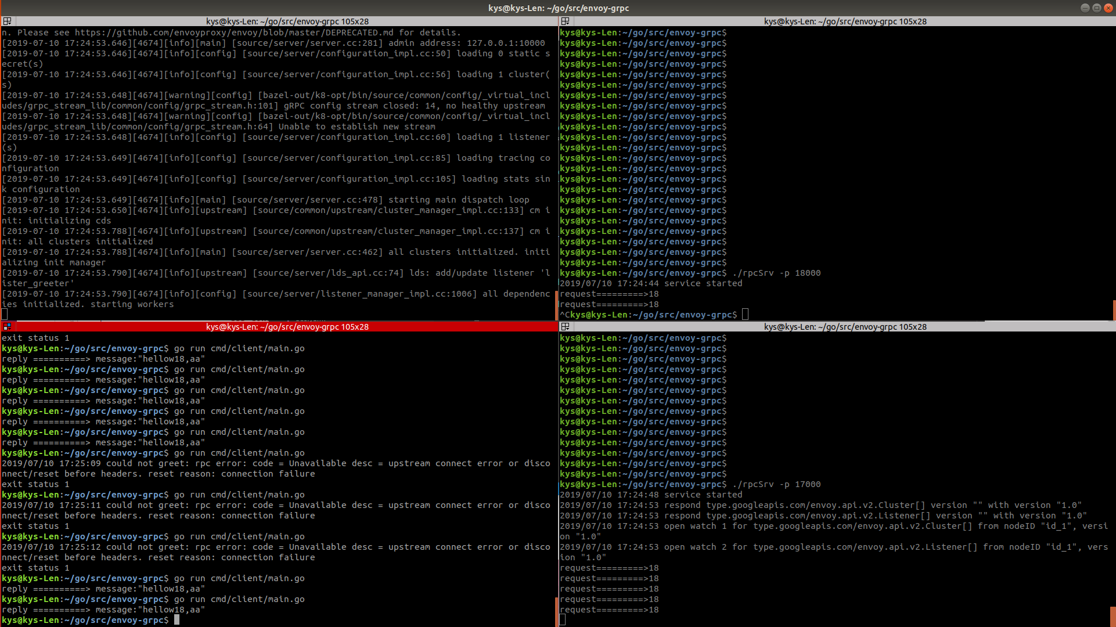Click the './rpcSrv -p 18000' command line

(x=690, y=273)
